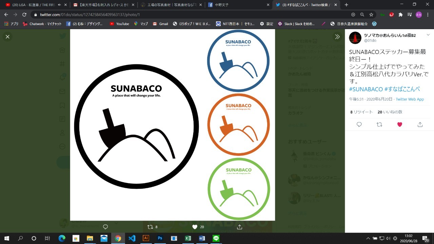Click the Twitter Web App source link
Image resolution: width=434 pixels, height=244 pixels.
point(410,99)
